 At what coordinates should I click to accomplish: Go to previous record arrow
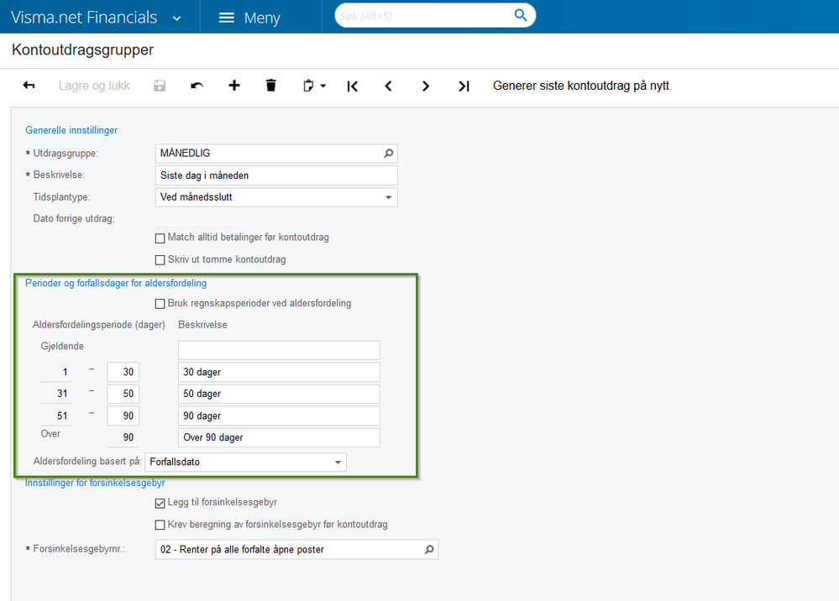click(x=389, y=86)
